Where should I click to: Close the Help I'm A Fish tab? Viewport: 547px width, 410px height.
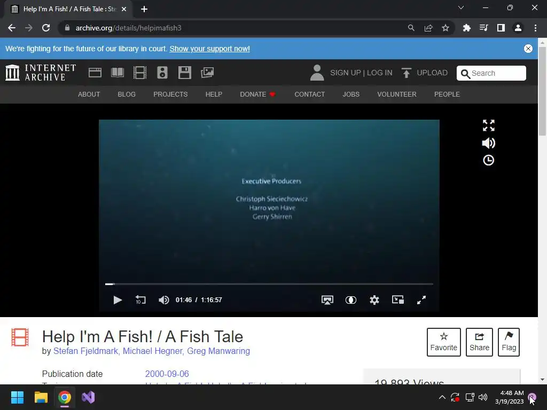[x=124, y=9]
